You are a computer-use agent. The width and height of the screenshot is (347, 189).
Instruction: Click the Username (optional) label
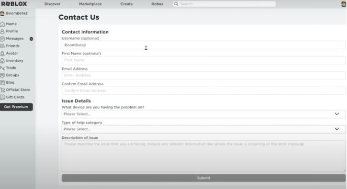pyautogui.click(x=80, y=39)
